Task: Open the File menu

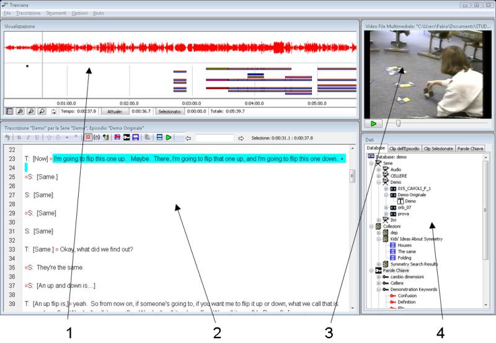Action: [7, 13]
